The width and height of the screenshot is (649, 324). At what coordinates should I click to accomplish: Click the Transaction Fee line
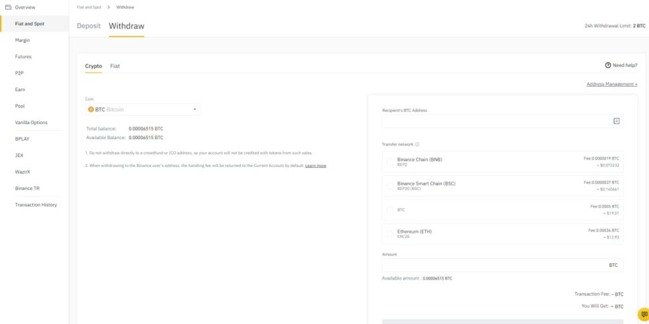pos(598,294)
